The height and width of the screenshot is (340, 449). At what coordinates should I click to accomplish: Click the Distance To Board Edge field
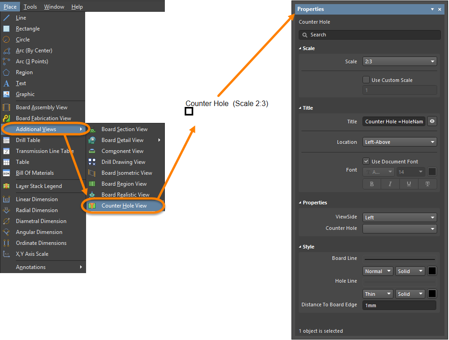click(x=399, y=305)
